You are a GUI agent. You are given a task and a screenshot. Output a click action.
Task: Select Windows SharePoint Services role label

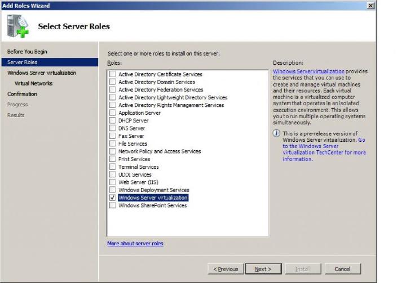tap(152, 205)
